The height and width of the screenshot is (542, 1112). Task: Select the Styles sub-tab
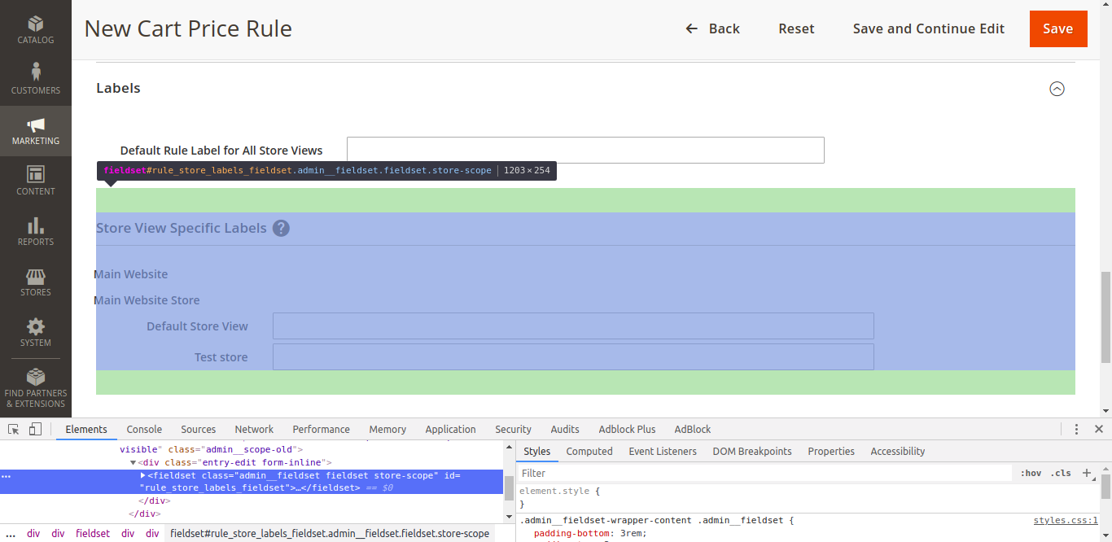[x=536, y=451]
